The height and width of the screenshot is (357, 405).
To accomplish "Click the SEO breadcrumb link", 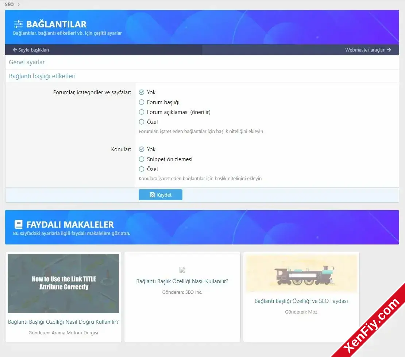I will click(x=9, y=4).
